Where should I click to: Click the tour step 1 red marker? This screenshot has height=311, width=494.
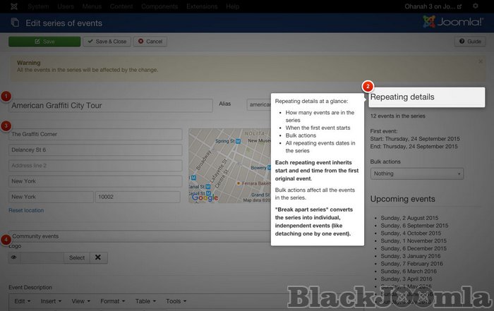tap(6, 96)
